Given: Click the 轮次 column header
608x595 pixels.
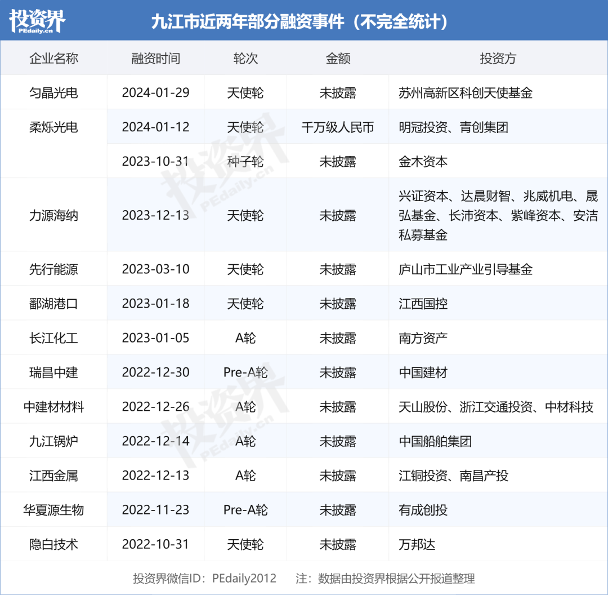Looking at the screenshot, I should pyautogui.click(x=245, y=59).
